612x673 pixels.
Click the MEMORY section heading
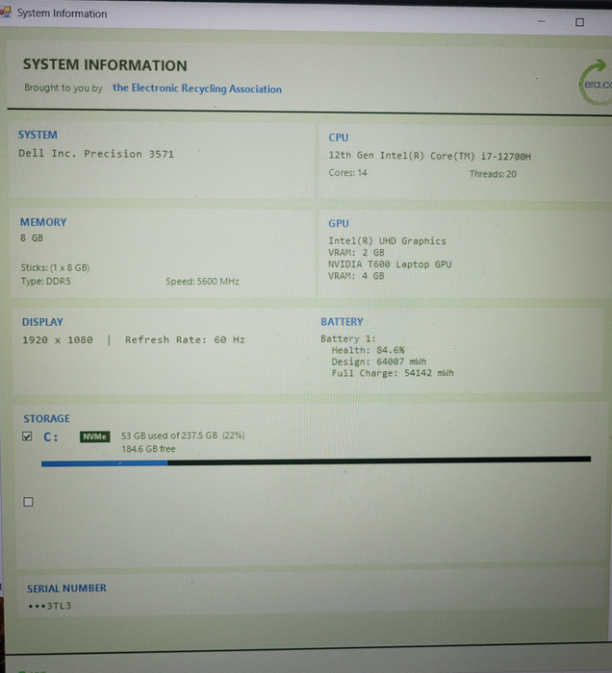click(43, 222)
